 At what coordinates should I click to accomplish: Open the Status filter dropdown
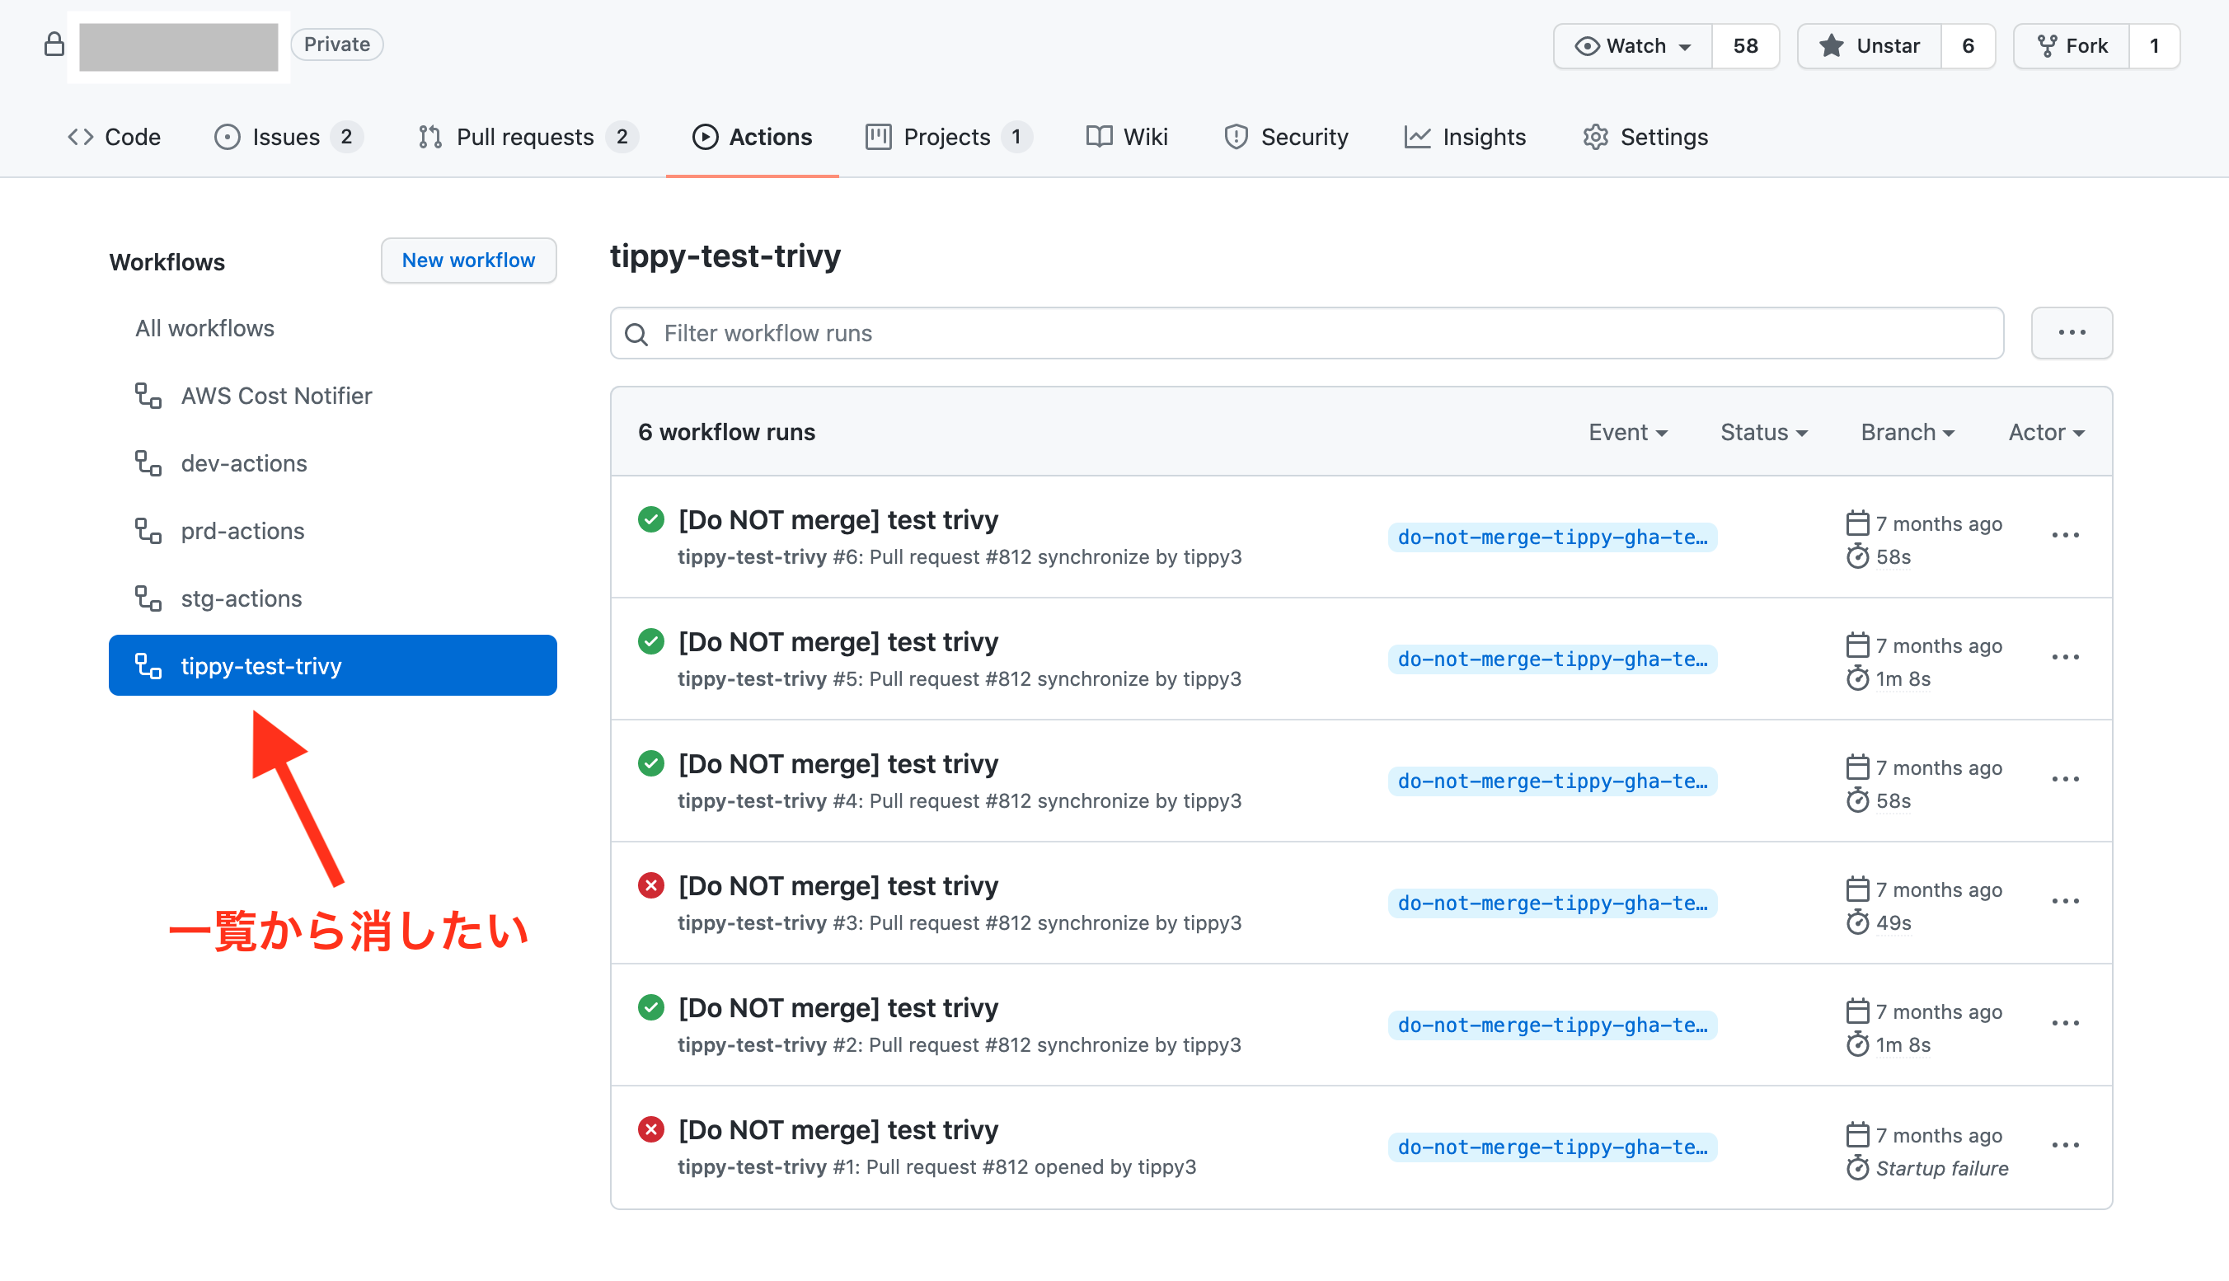pos(1764,432)
